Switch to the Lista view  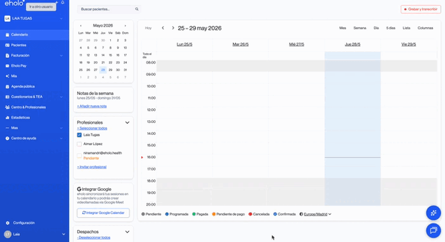pyautogui.click(x=406, y=28)
